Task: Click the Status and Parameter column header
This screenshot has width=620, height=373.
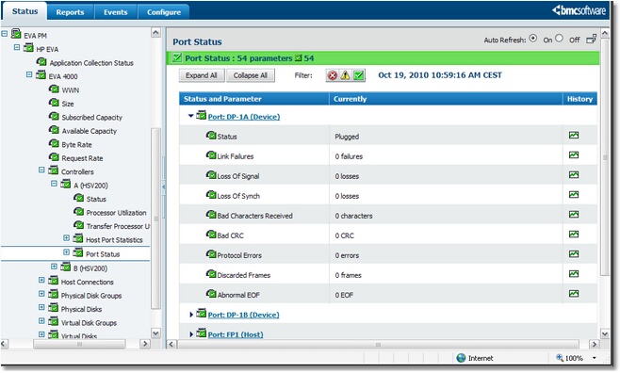Action: point(253,99)
